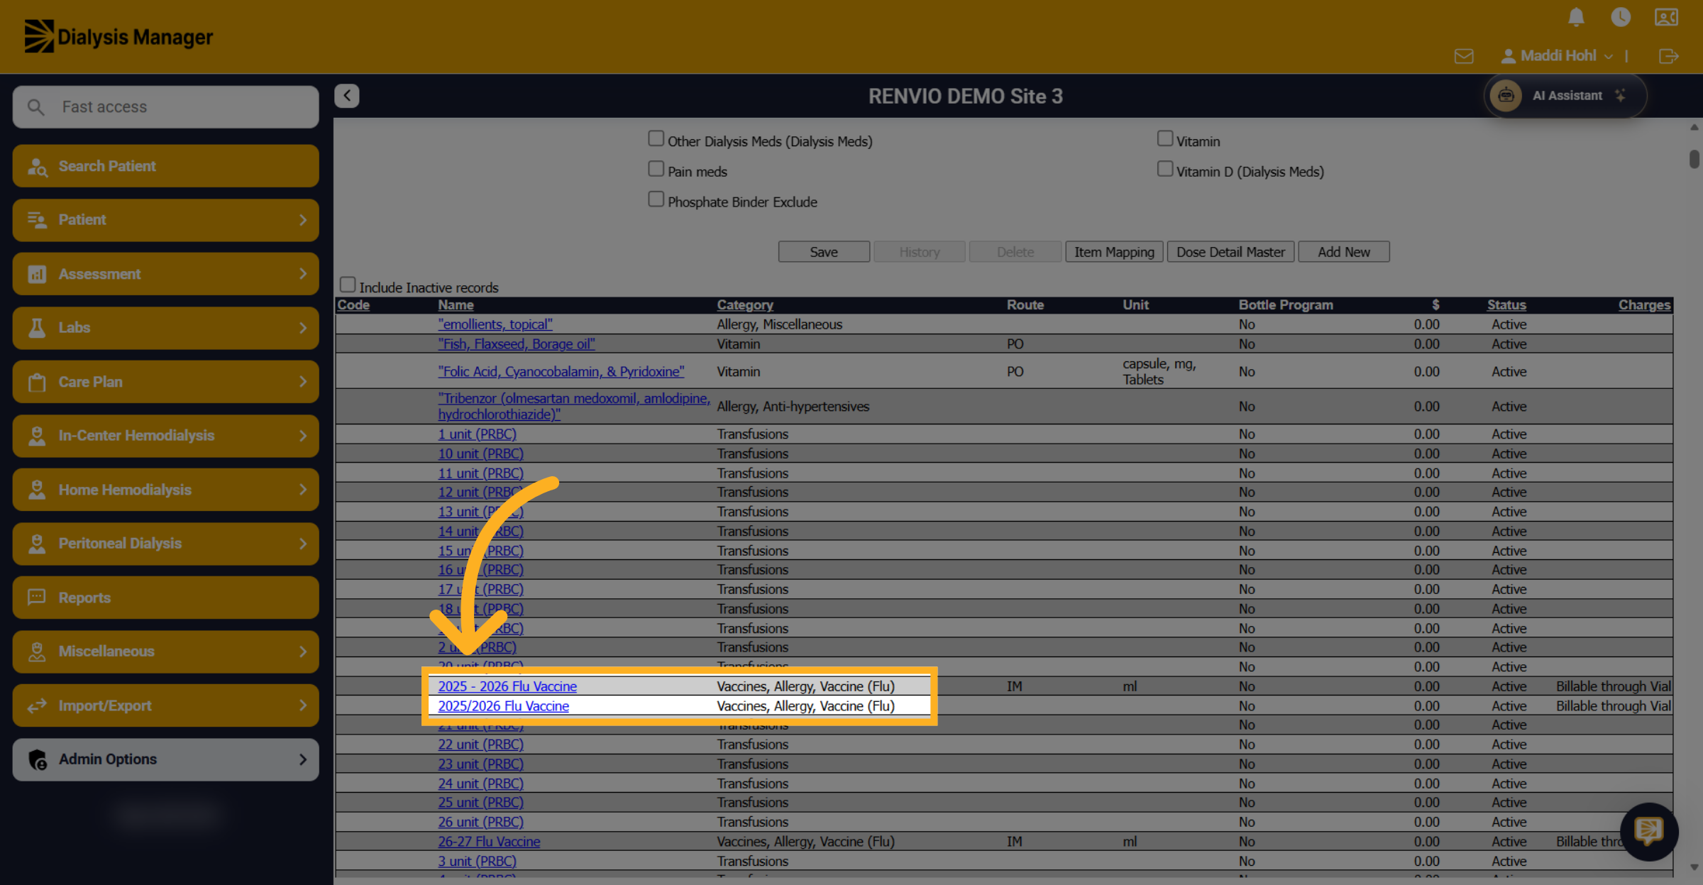Open Home Hemodialysis menu
The width and height of the screenshot is (1703, 885).
pos(165,490)
